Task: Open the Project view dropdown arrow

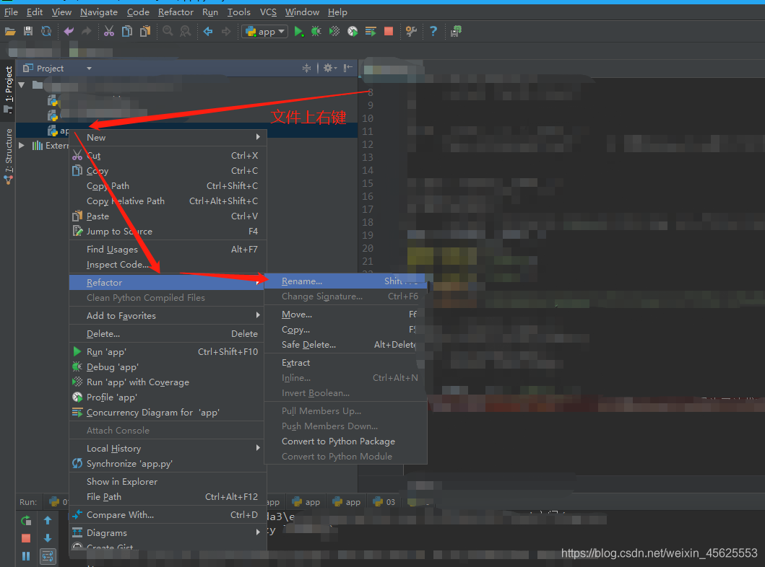Action: [89, 69]
